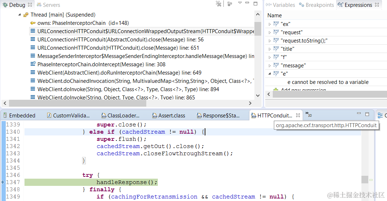Click the editor vertical scrollbar thumb
387x201 pixels.
point(365,179)
